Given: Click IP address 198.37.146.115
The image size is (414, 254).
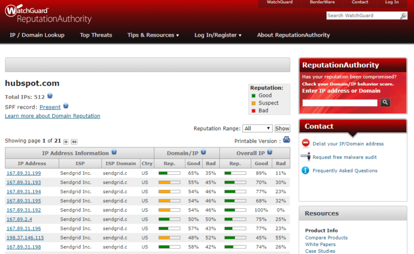Looking at the screenshot, I should (25, 238).
